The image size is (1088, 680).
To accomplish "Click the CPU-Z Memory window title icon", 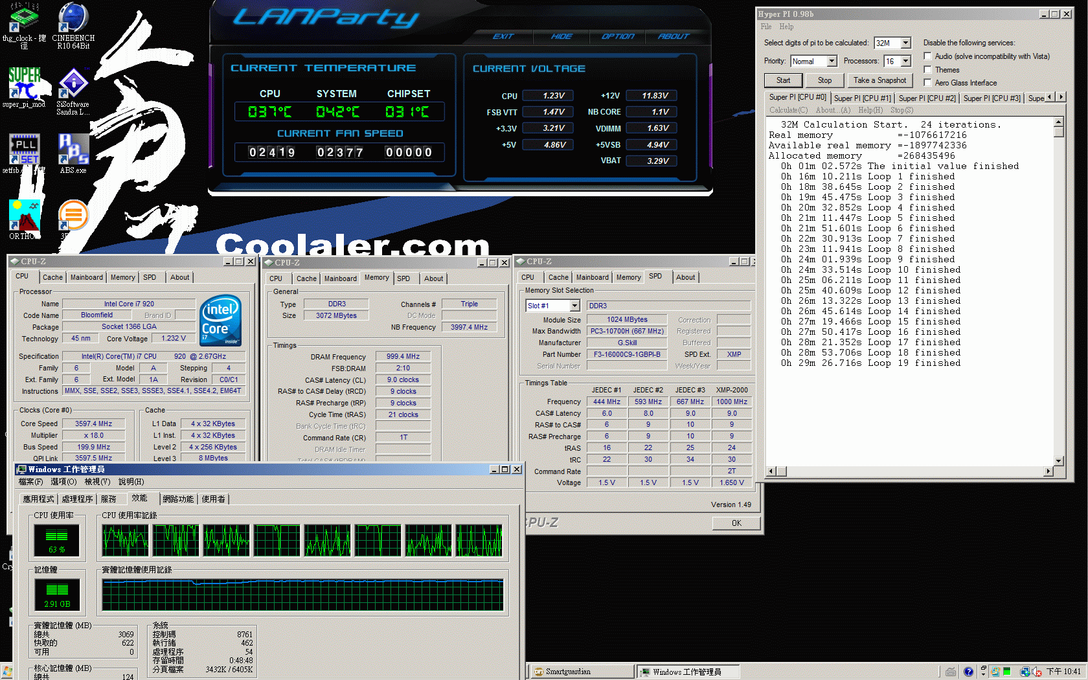I will pyautogui.click(x=268, y=262).
